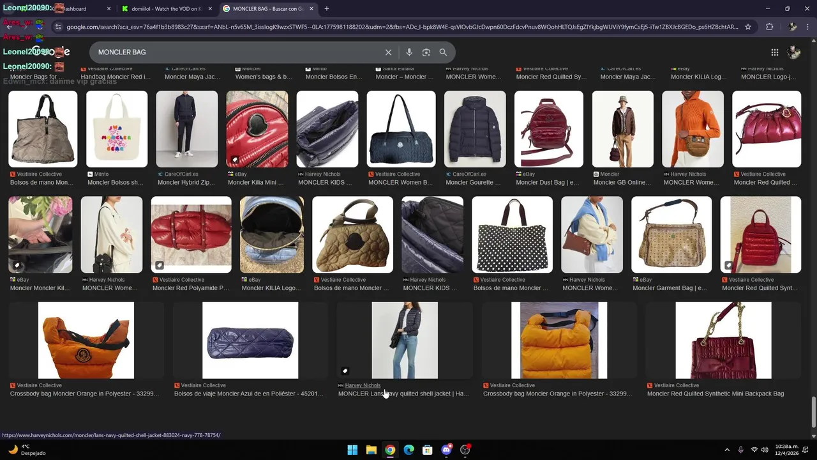The height and width of the screenshot is (460, 817).
Task: Open the Moncler Bolsos sh... Miinto result
Action: pyautogui.click(x=115, y=183)
